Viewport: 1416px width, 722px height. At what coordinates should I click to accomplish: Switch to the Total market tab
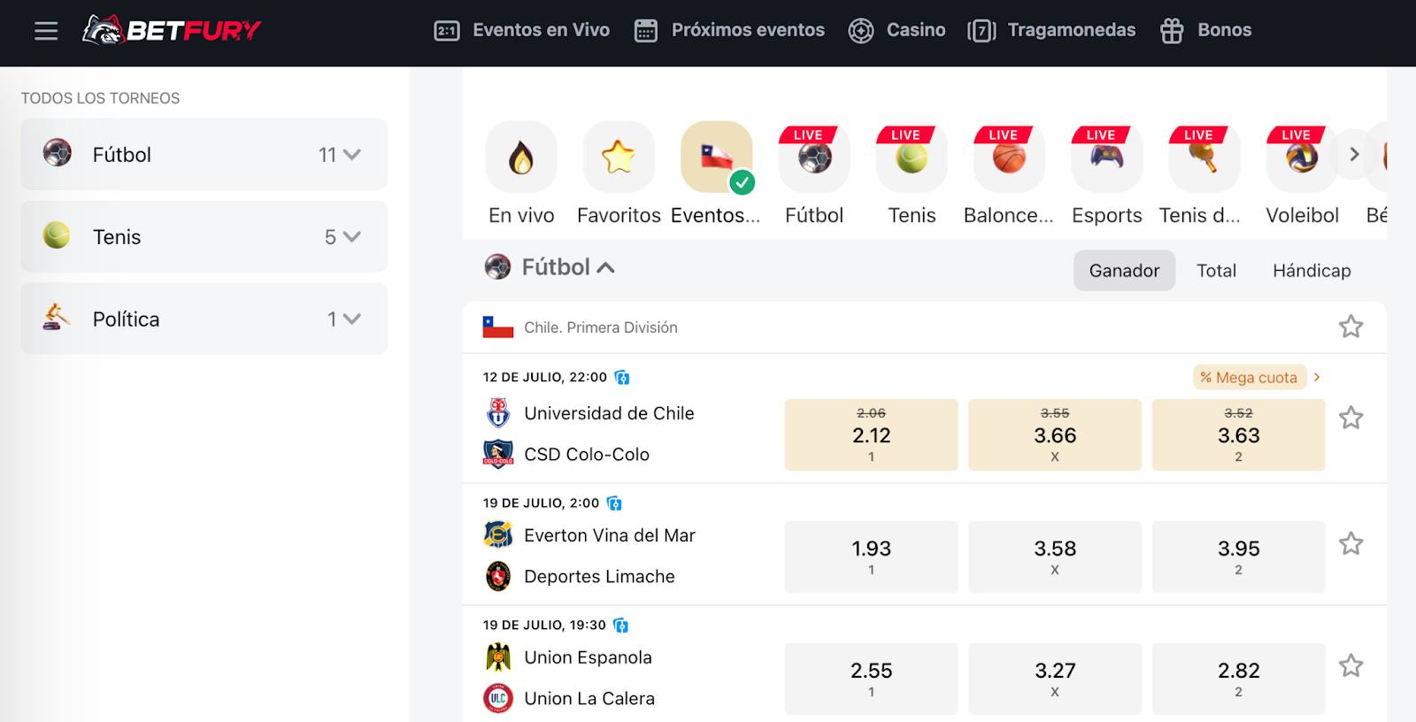click(1216, 271)
